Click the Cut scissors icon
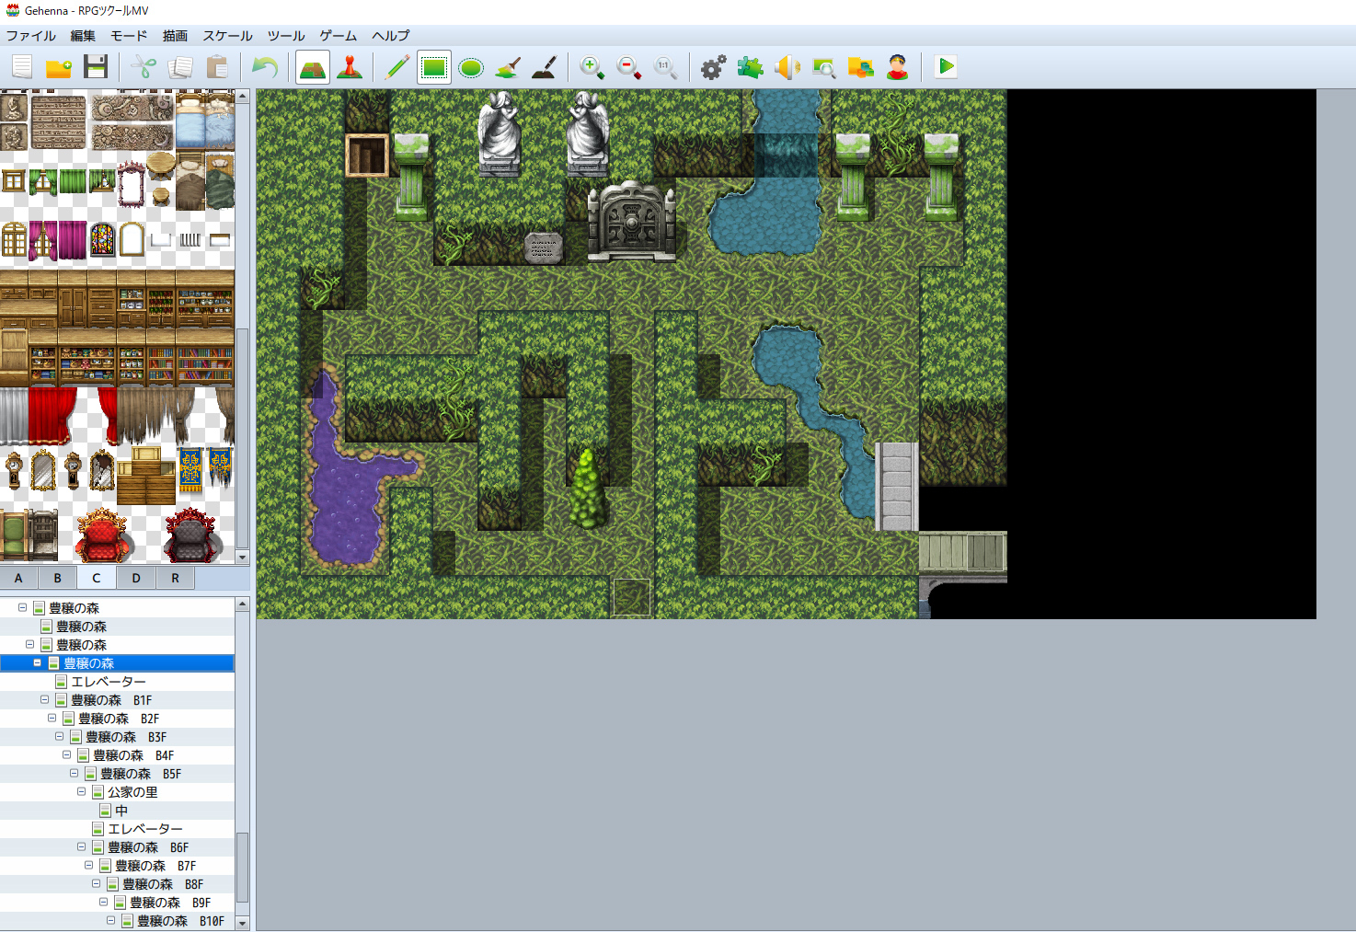This screenshot has height=932, width=1356. point(144,67)
